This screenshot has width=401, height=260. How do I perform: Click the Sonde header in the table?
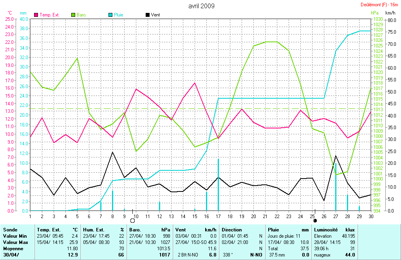coord(10,230)
